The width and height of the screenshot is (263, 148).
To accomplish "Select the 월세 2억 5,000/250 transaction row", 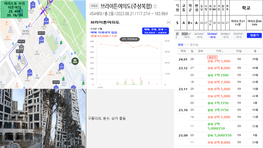I will (x=220, y=126).
